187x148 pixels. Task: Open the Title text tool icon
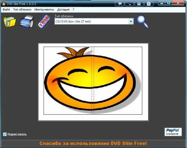(x=44, y=21)
